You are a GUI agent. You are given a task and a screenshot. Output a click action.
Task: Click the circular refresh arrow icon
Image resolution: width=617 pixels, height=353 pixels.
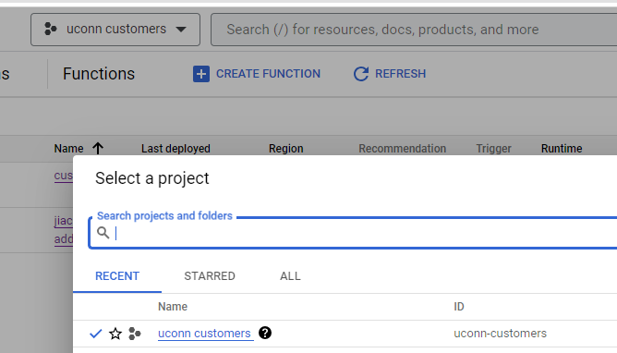(361, 74)
